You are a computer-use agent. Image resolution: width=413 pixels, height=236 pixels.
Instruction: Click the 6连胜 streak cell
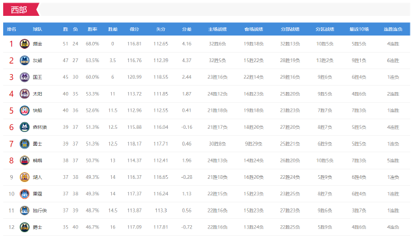click(x=393, y=60)
